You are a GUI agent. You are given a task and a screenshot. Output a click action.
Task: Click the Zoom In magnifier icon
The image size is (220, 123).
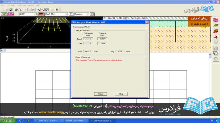tap(39, 10)
